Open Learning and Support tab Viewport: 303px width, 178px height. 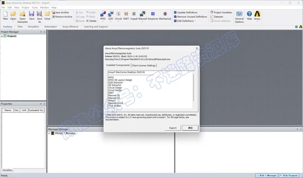tap(96, 27)
